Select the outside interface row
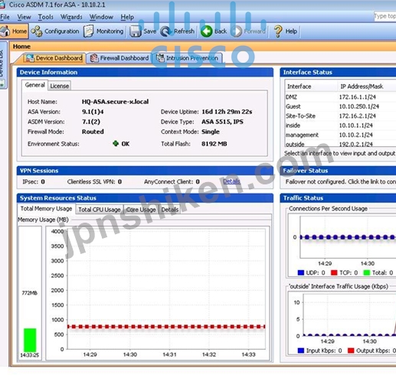The height and width of the screenshot is (391, 396). pos(340,145)
